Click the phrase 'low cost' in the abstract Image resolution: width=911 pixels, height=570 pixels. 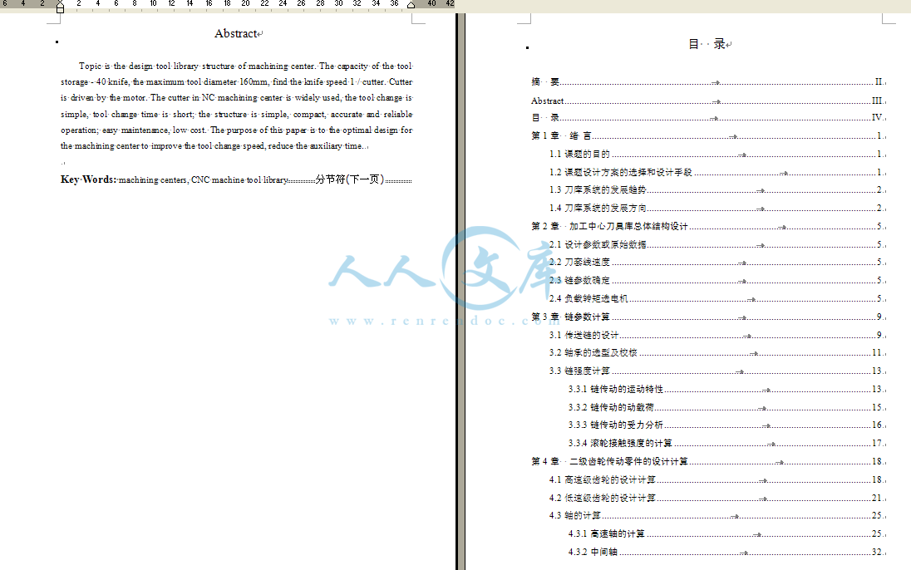[x=189, y=130]
